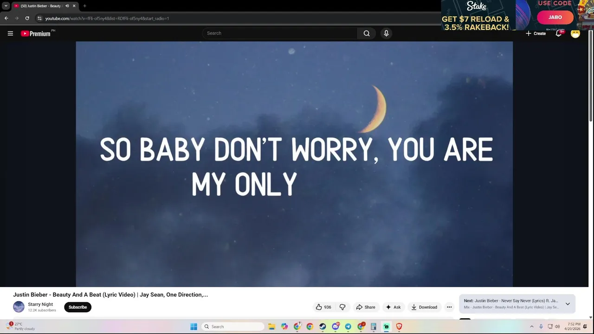Reload the YouTube page
The width and height of the screenshot is (594, 334).
[27, 18]
